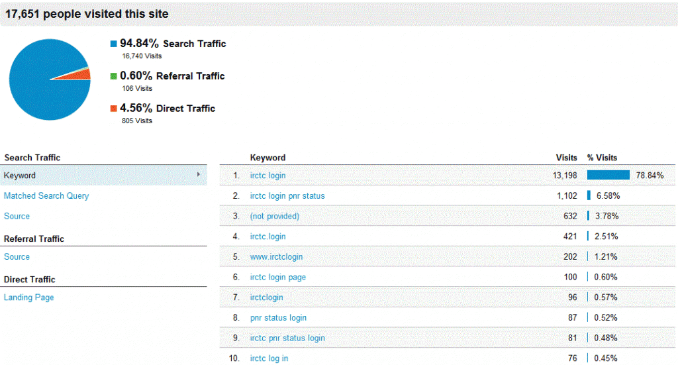Click the orange Direct Traffic legend square

(x=114, y=109)
